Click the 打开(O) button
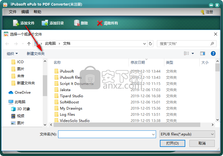223x156 pixels. pos(172,143)
